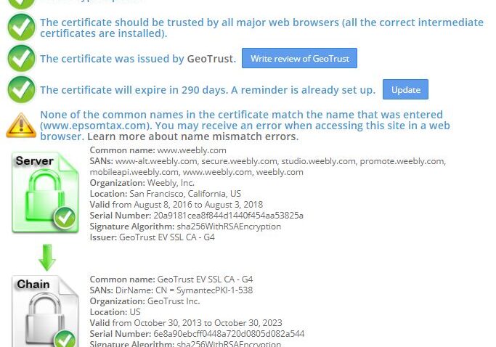Select Issuer: GeoTrust EV SSL CA - G4
The height and width of the screenshot is (347, 496).
pyautogui.click(x=153, y=237)
